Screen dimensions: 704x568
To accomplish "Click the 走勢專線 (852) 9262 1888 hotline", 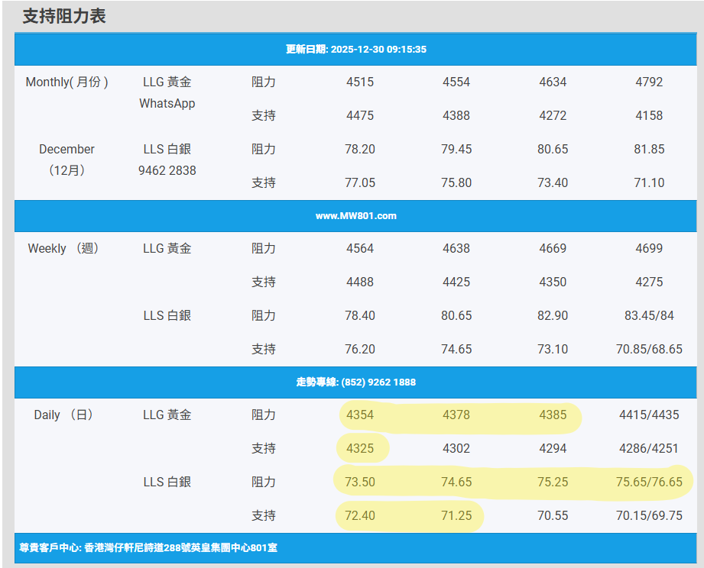I will pyautogui.click(x=355, y=382).
